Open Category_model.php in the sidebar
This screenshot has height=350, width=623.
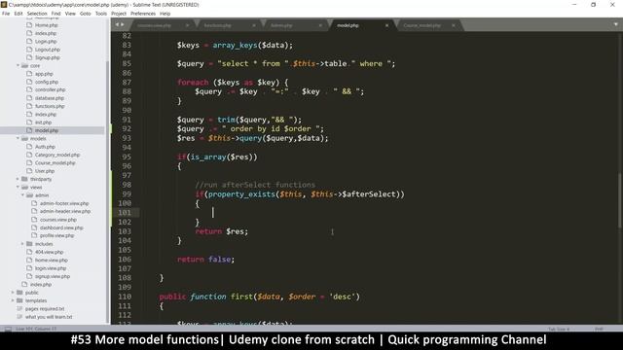57,155
